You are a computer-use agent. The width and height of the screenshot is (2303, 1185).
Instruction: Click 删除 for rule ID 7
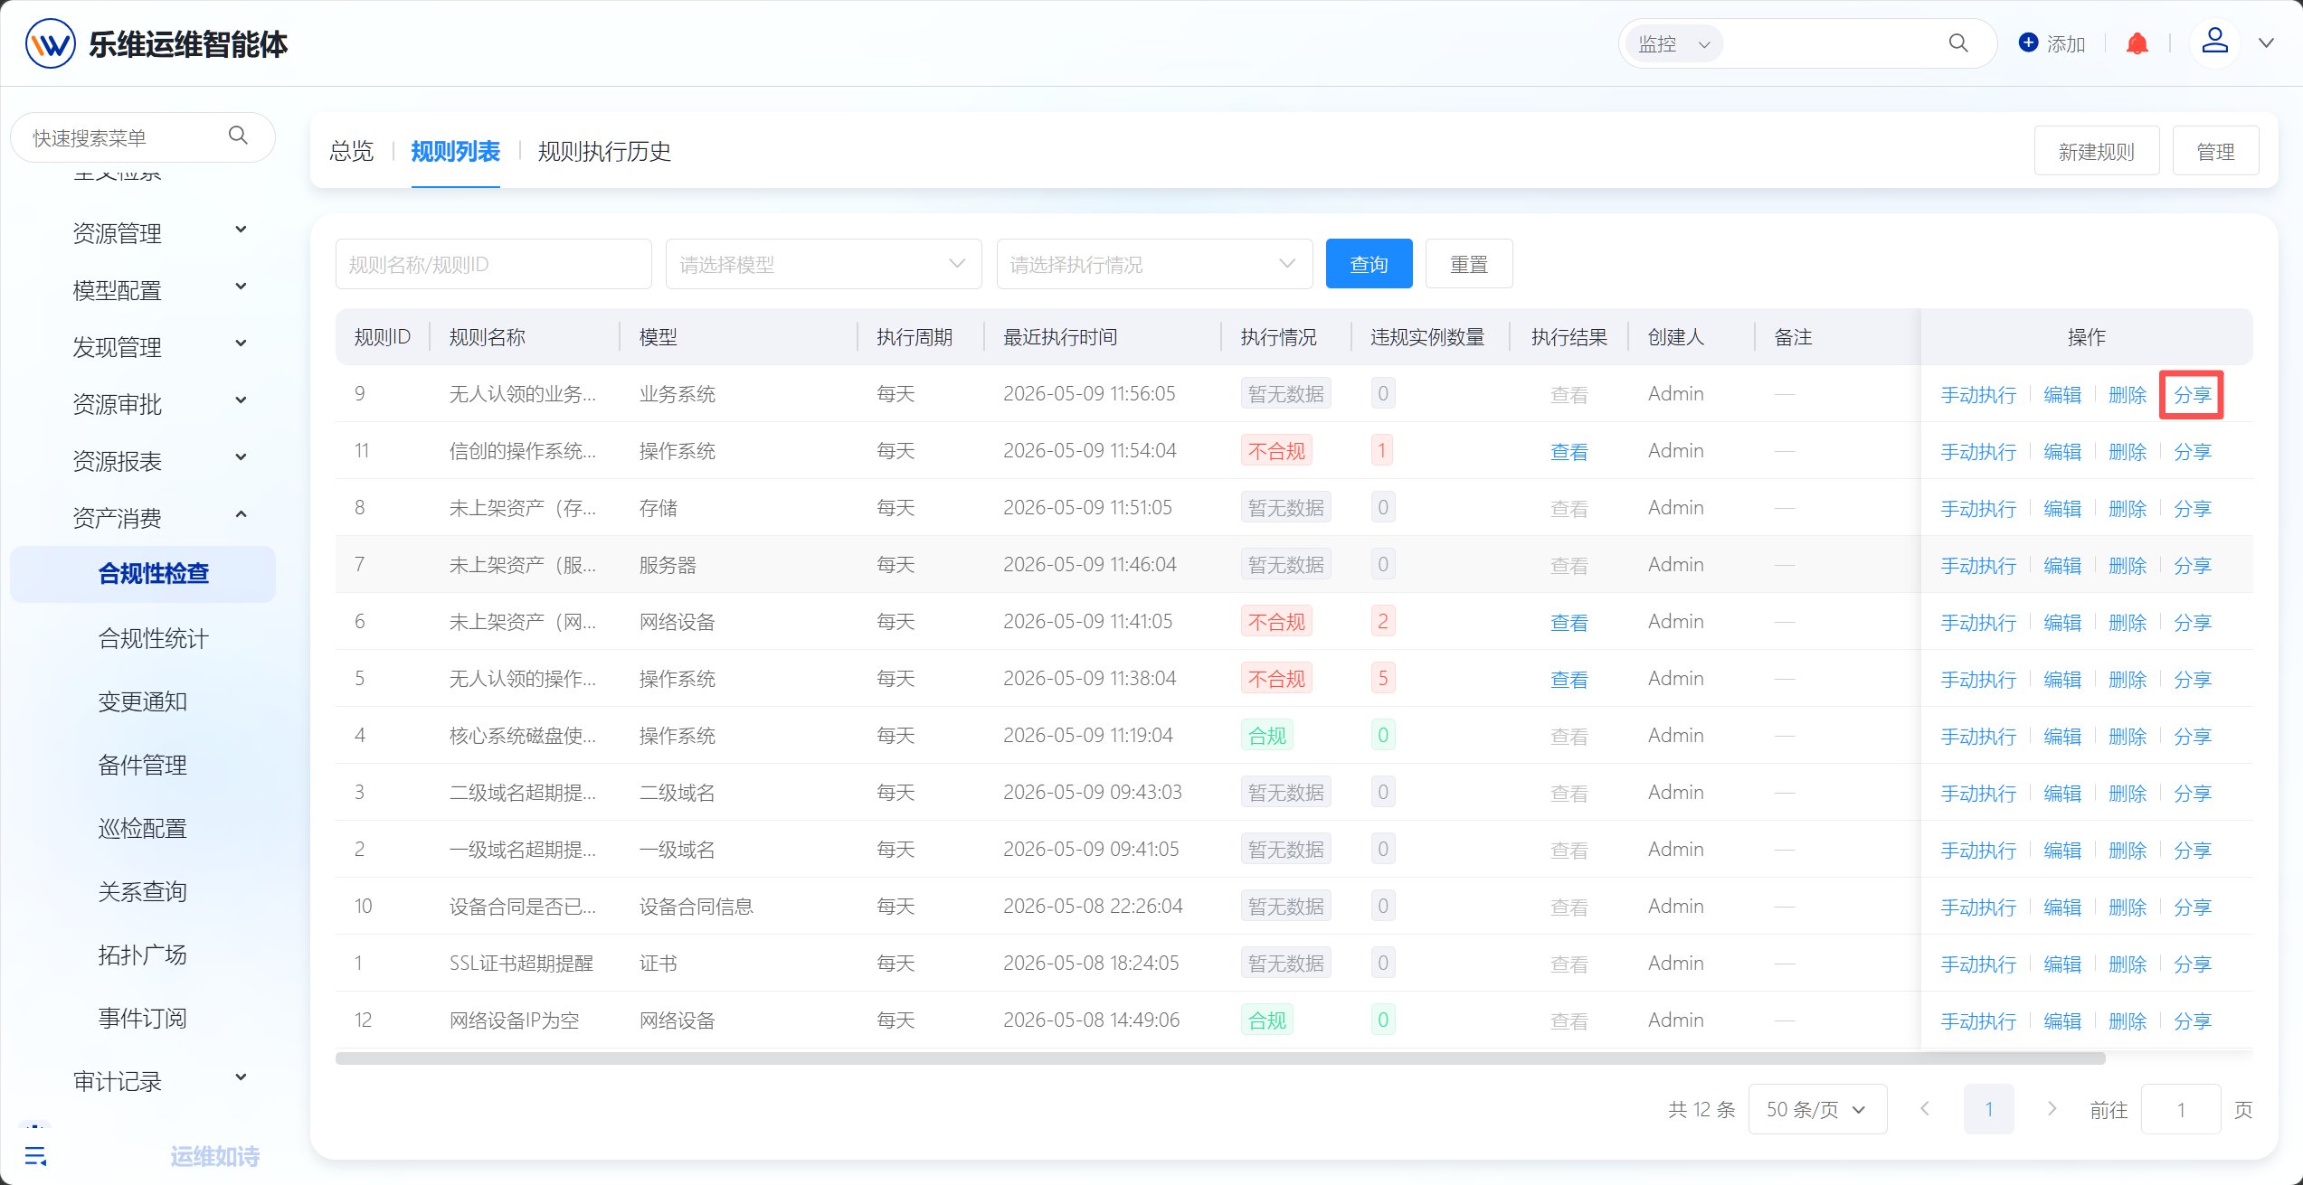point(2128,566)
